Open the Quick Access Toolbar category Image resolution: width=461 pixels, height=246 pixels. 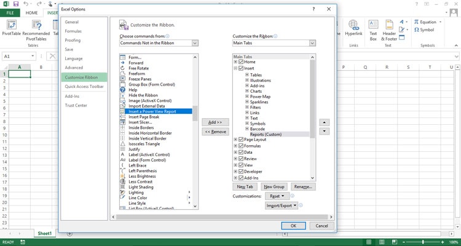(x=84, y=87)
